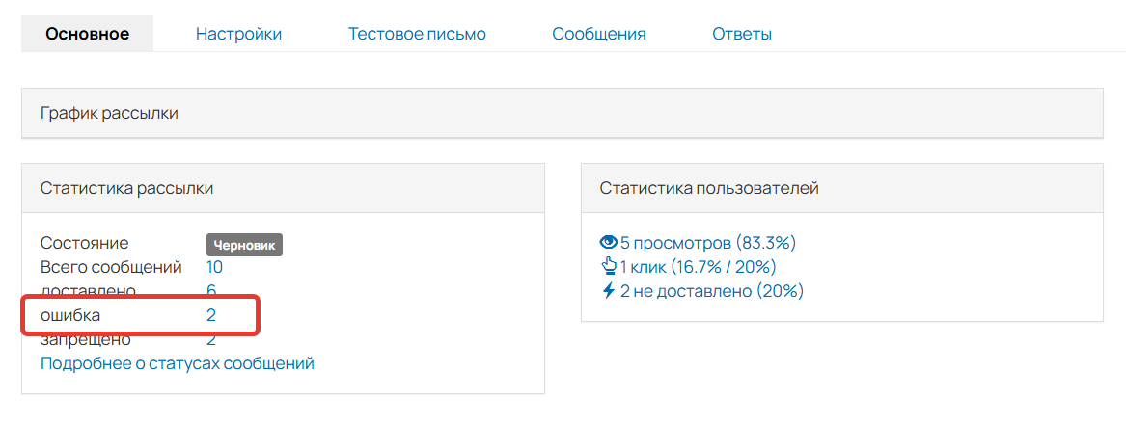Screen dimensions: 1126x425
Task: Click the Состояние label
Action: (x=85, y=243)
